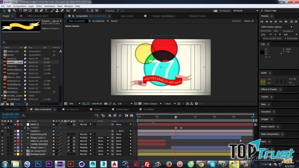Image resolution: width=299 pixels, height=168 pixels.
Task: Jump to first frame in Preview panel
Action: pos(263,22)
